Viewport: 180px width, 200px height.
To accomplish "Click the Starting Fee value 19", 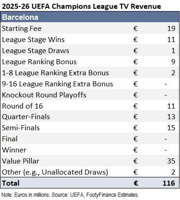I will tap(171, 29).
